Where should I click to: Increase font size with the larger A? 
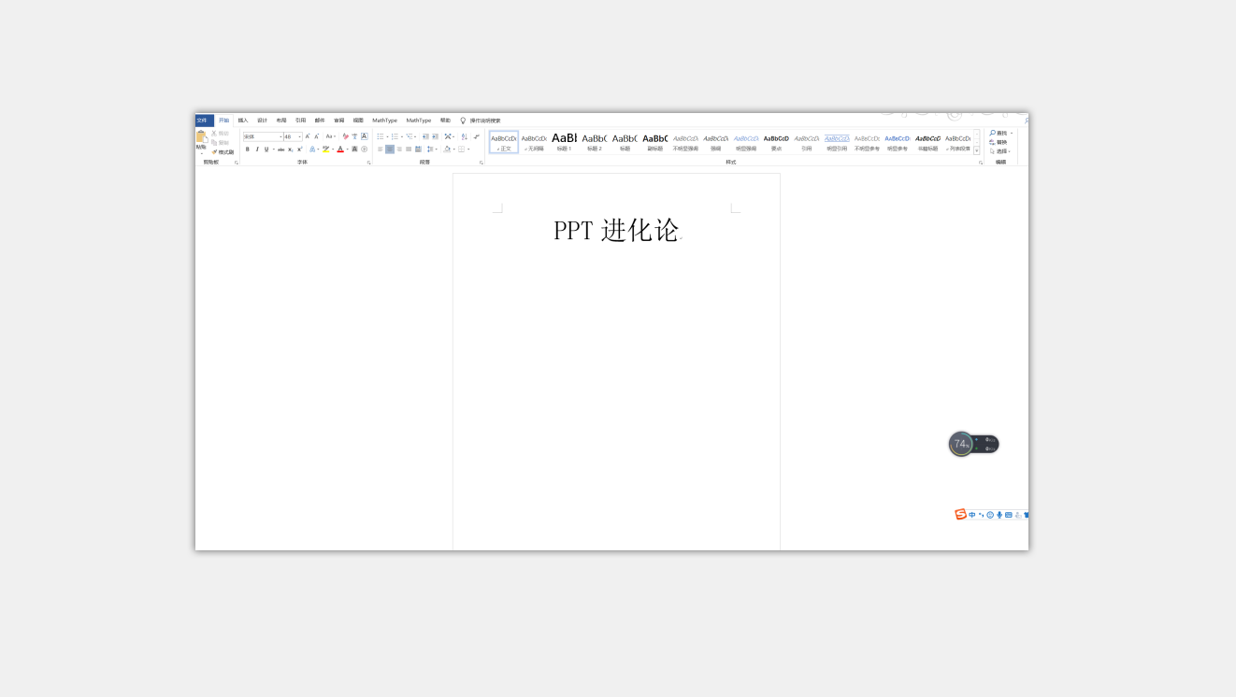click(308, 136)
